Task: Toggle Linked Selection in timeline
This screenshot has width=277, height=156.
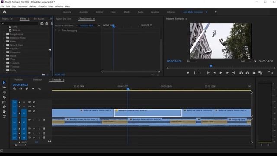Action: click(x=27, y=88)
